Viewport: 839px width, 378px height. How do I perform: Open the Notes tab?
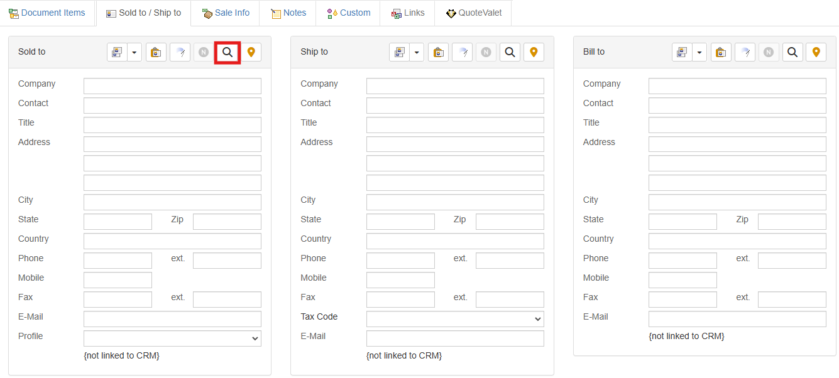288,13
